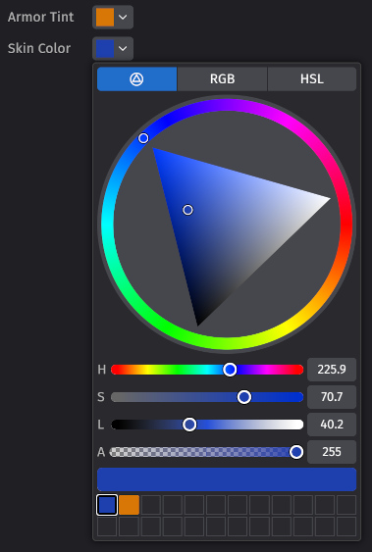Select the color wheel triangle mode tab
Image resolution: width=372 pixels, height=552 pixels.
[136, 79]
